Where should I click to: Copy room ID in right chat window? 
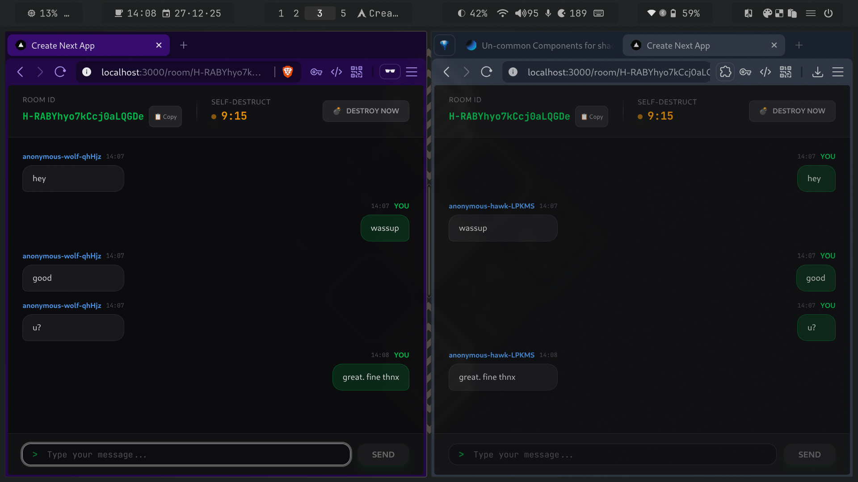pos(592,116)
